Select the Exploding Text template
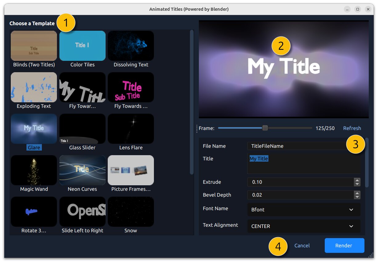This screenshot has width=378, height=263. (34, 87)
